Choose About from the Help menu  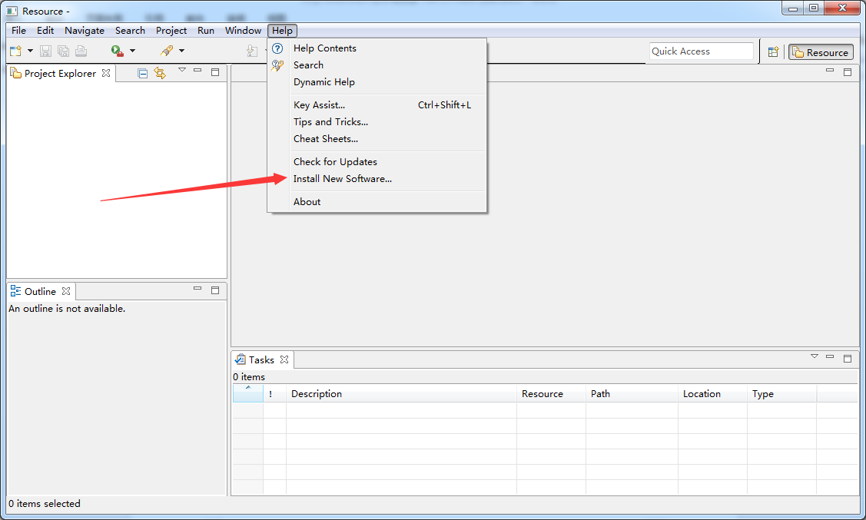[x=377, y=202]
